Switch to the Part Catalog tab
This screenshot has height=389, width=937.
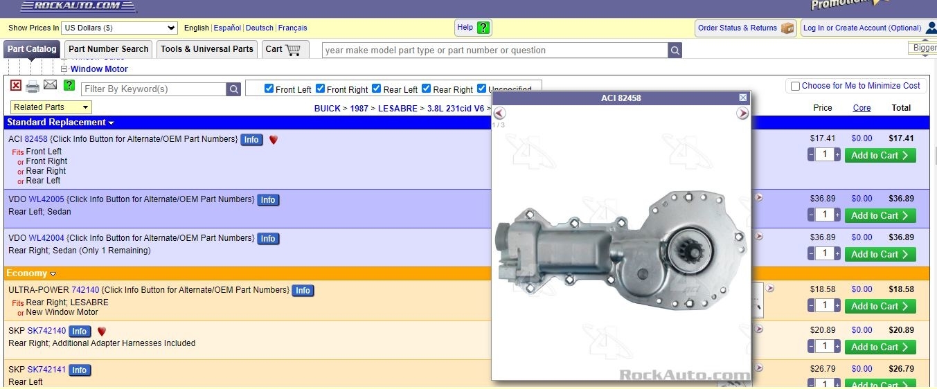pos(32,49)
